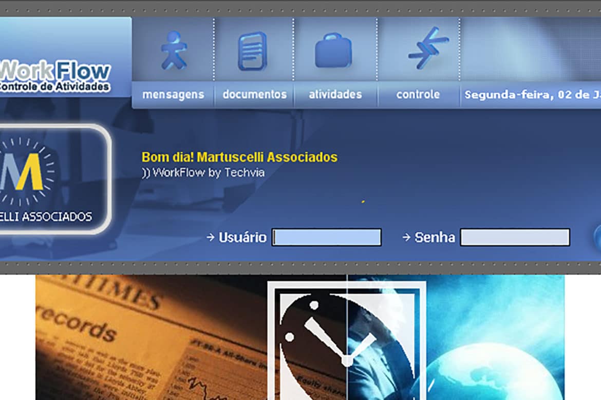The height and width of the screenshot is (400, 601).
Task: Click the ')) WorkFlow by Techvia' text
Action: click(203, 173)
